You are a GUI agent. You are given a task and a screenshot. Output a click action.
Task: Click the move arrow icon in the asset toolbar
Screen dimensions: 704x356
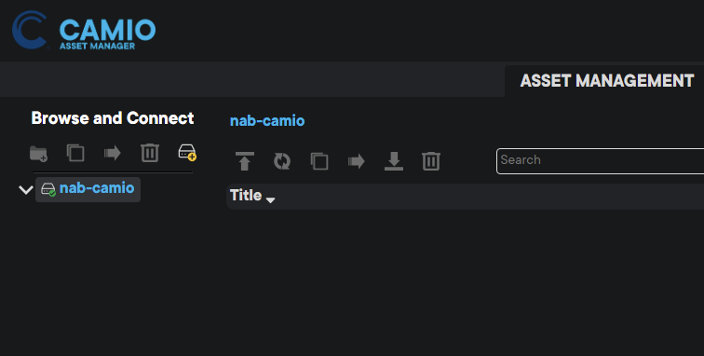point(357,161)
